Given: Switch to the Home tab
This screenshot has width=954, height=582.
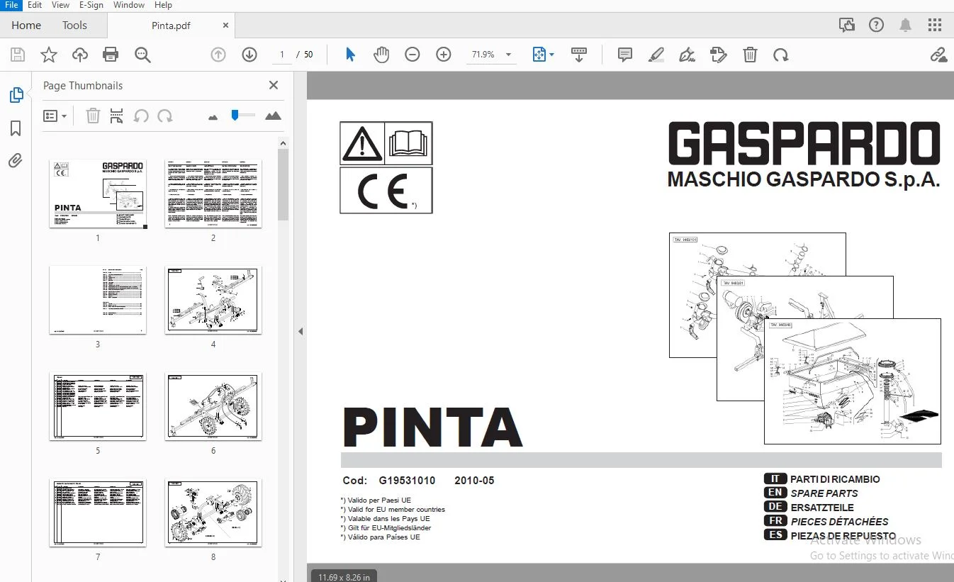Looking at the screenshot, I should 26,25.
